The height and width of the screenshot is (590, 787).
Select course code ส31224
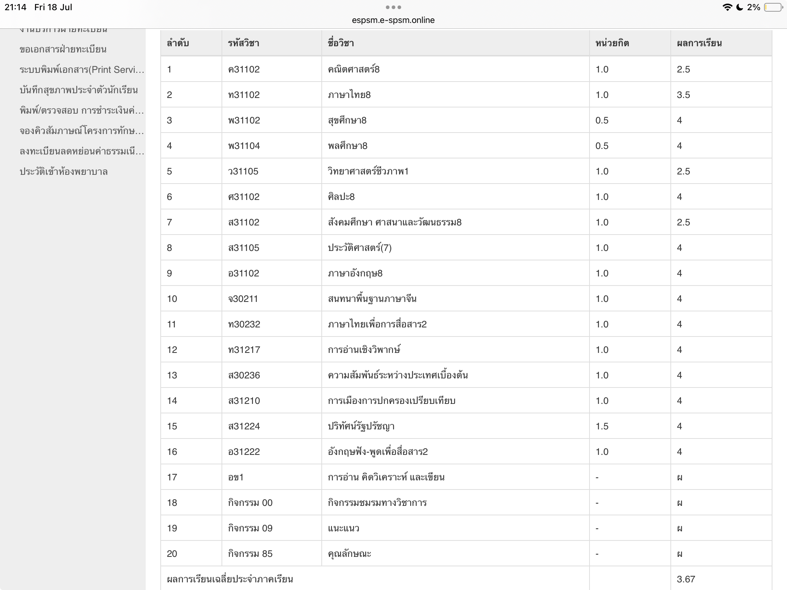[244, 426]
